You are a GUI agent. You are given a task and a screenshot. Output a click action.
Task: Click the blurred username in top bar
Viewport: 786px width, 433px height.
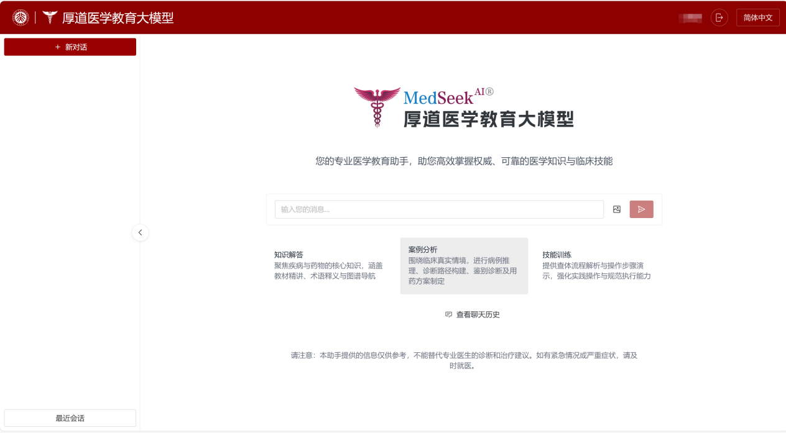coord(690,17)
